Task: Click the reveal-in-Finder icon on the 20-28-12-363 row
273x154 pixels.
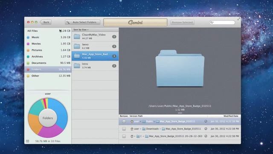Action: (206, 136)
